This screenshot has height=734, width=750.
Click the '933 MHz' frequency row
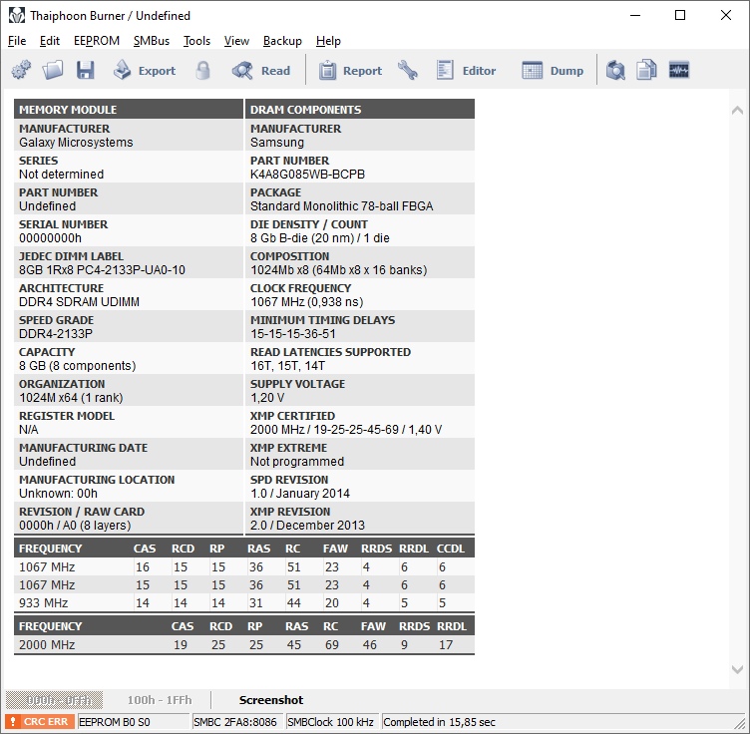pyautogui.click(x=244, y=602)
